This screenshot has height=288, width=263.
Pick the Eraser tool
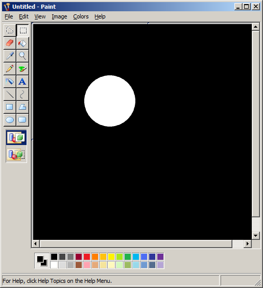[10, 43]
